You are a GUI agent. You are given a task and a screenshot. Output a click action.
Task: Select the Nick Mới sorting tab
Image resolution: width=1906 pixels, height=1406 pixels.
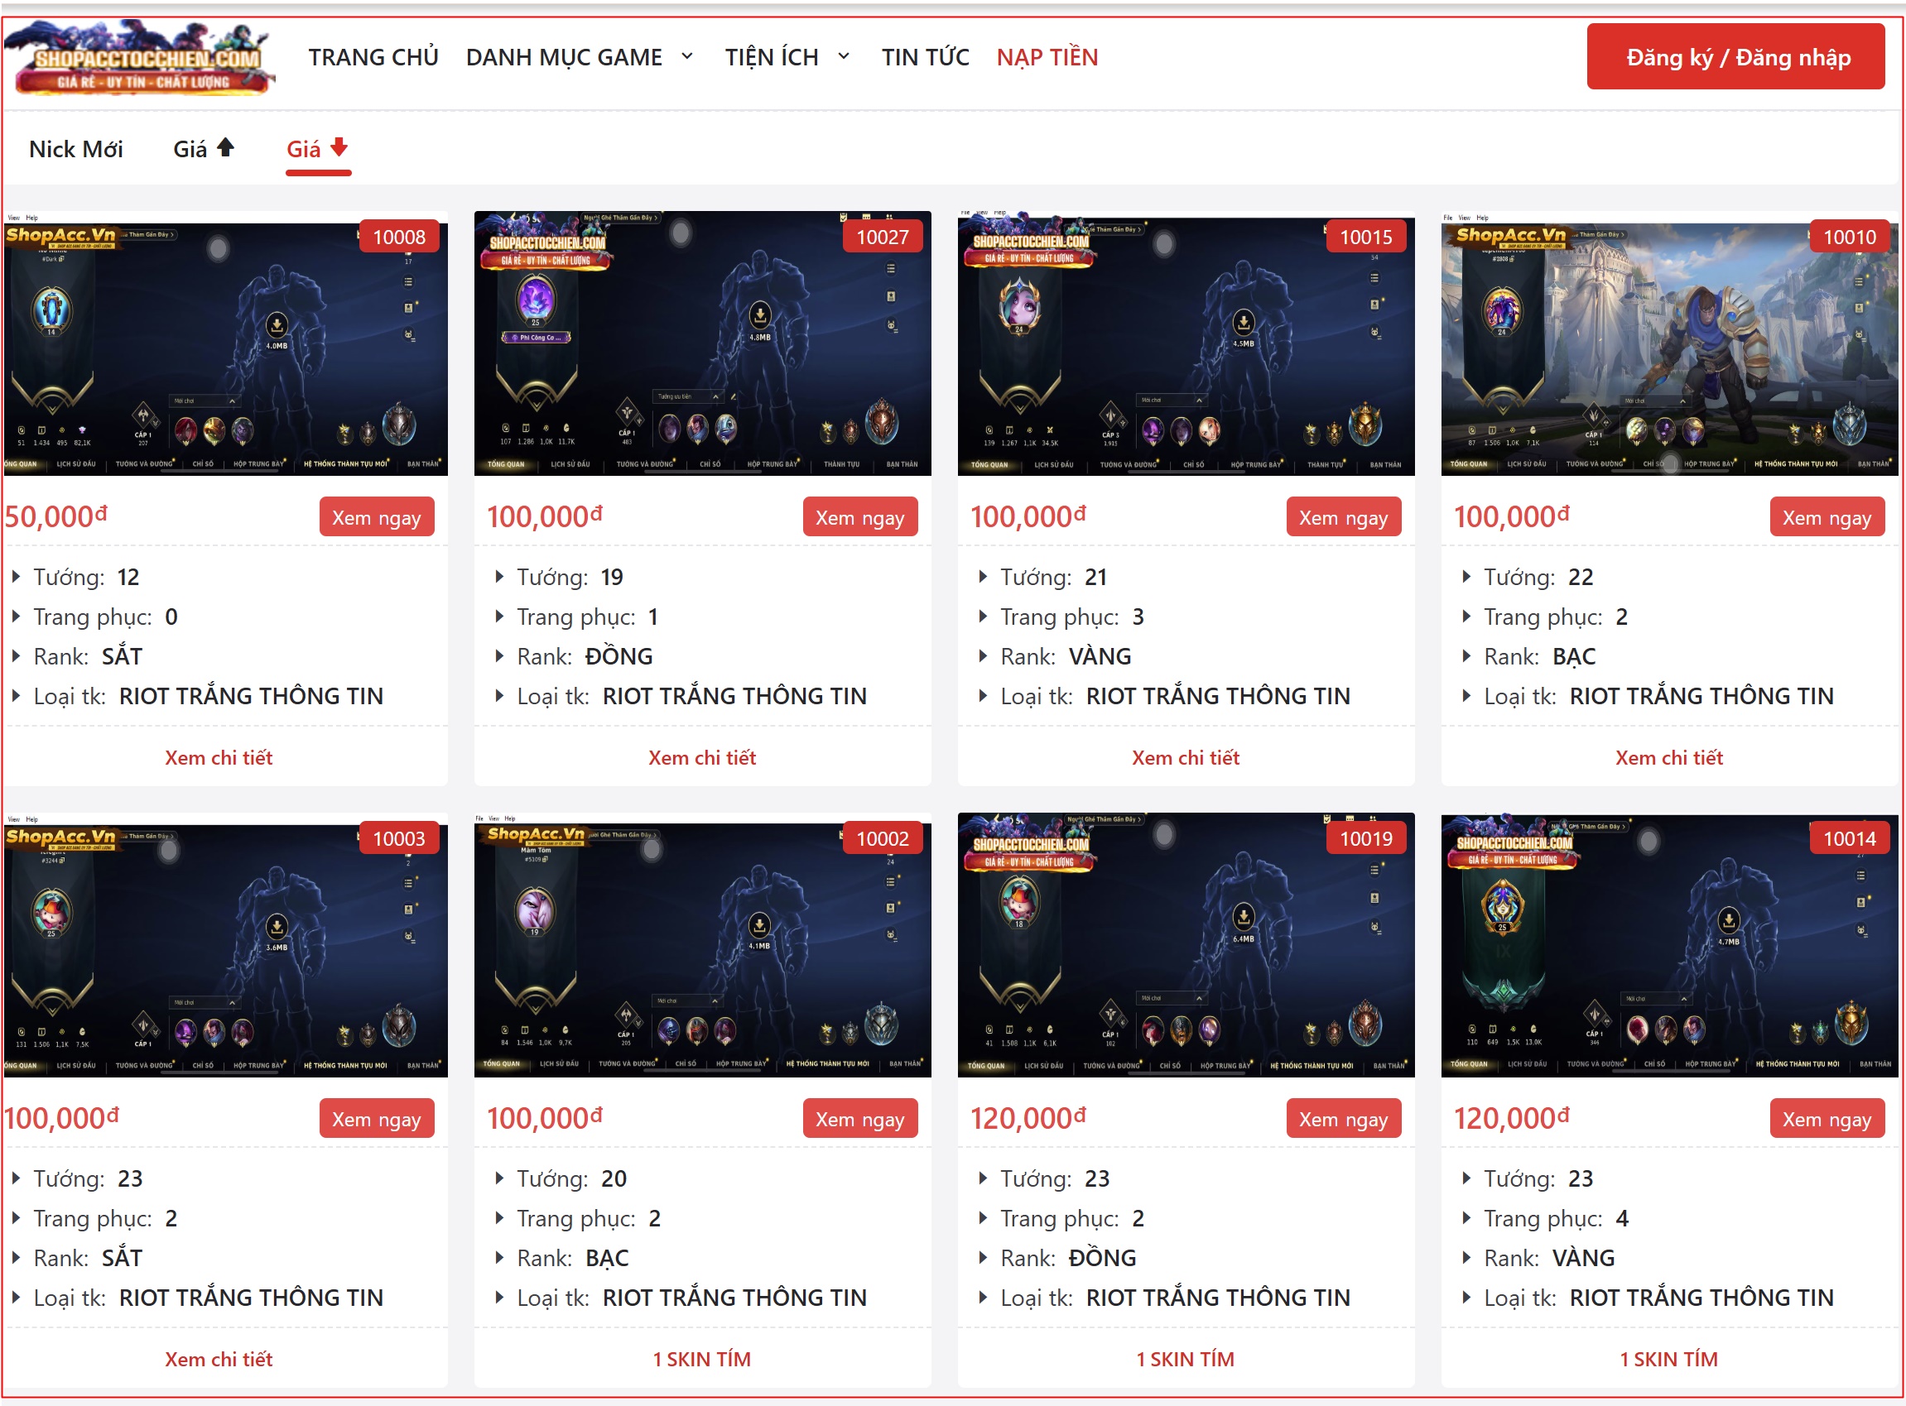tap(76, 150)
